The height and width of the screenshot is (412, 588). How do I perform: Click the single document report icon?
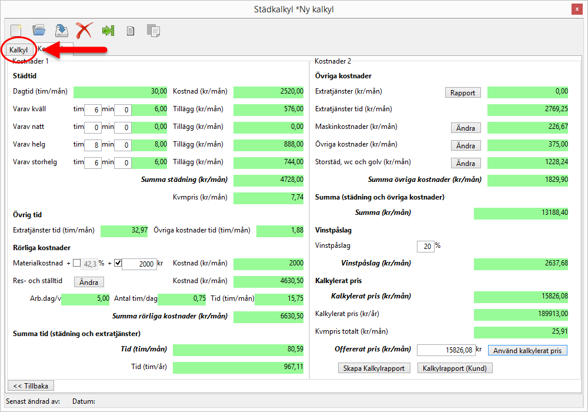[x=131, y=31]
